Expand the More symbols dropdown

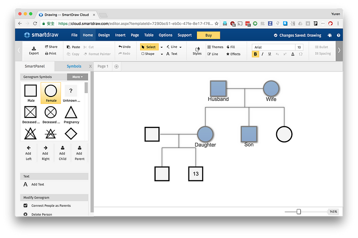77,77
